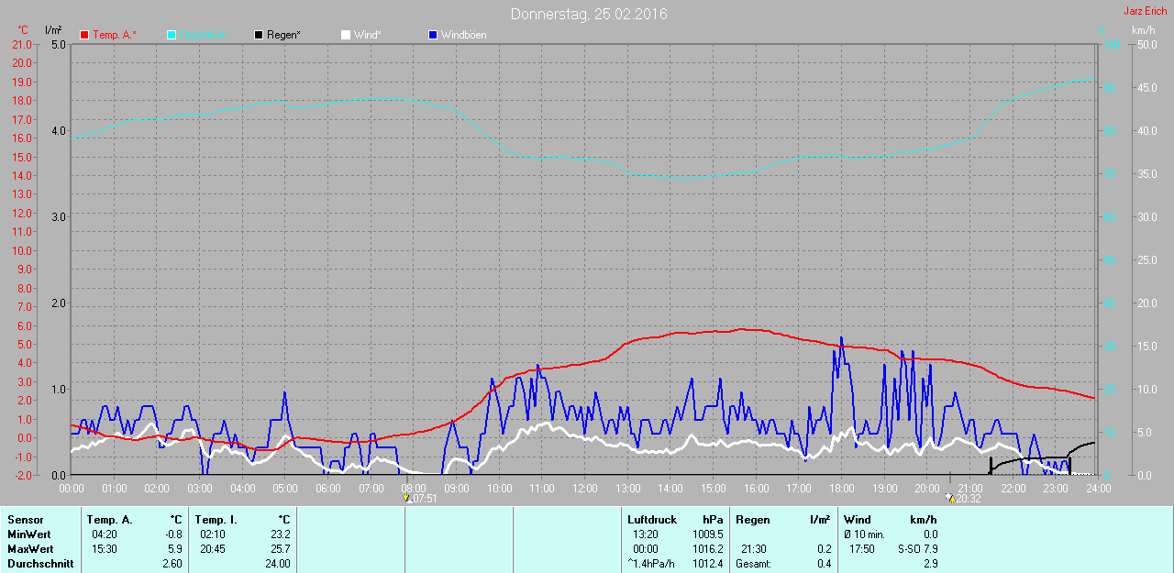
Task: Select the Windböen legend label
Action: coord(463,35)
